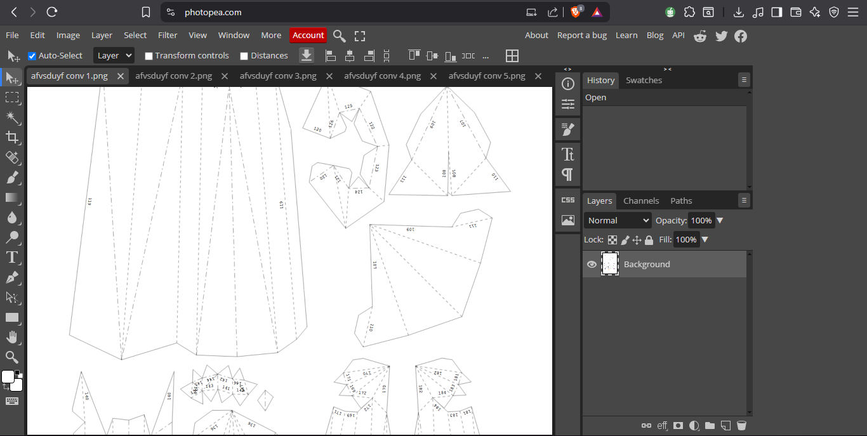Select the Move tool in the toolbox
Image resolution: width=867 pixels, height=436 pixels.
point(12,78)
